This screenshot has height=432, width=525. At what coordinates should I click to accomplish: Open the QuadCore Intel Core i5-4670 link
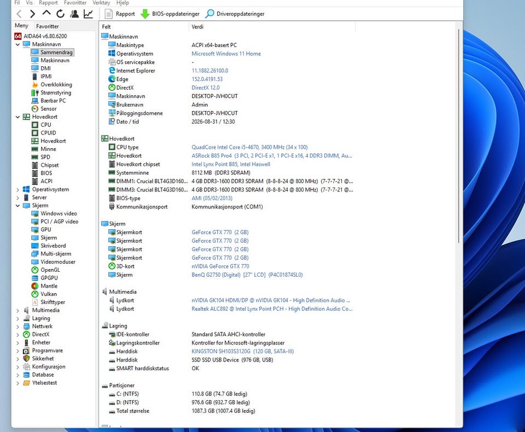coord(249,147)
